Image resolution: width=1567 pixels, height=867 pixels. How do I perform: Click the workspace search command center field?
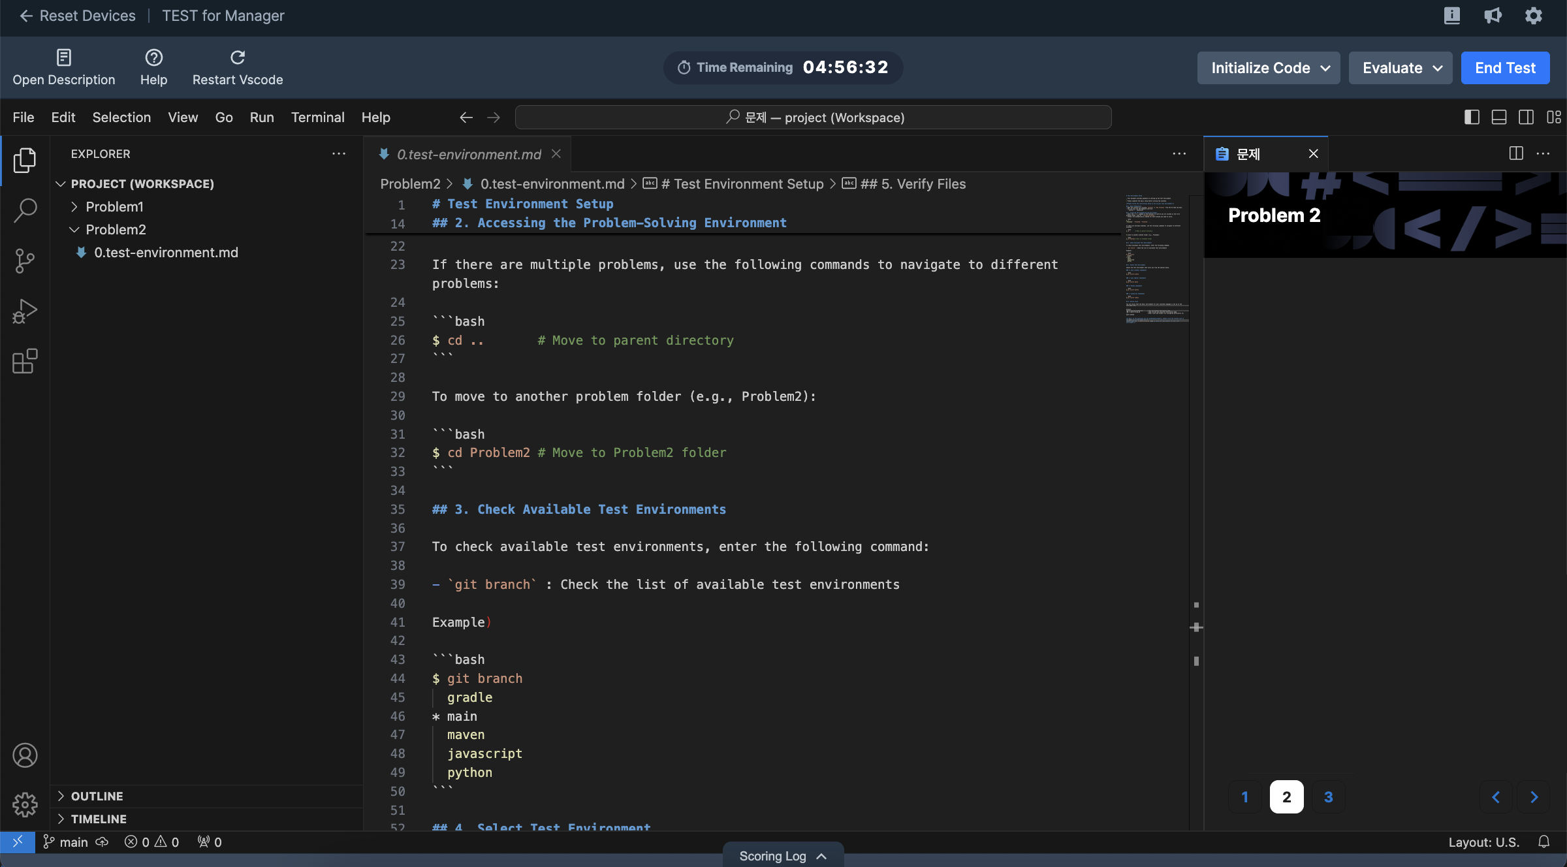coord(814,118)
